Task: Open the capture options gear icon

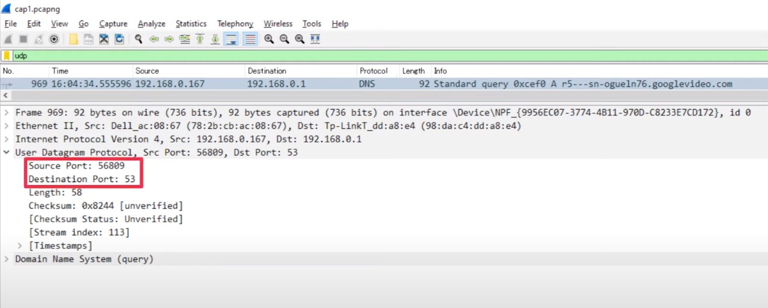Action: click(54, 39)
